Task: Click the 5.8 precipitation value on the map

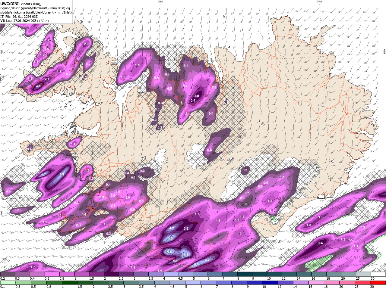Action: tap(186, 255)
